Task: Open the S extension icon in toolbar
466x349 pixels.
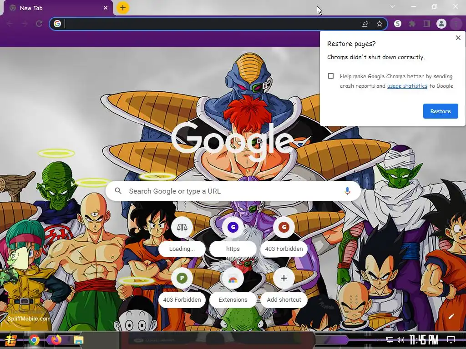Action: (x=398, y=24)
